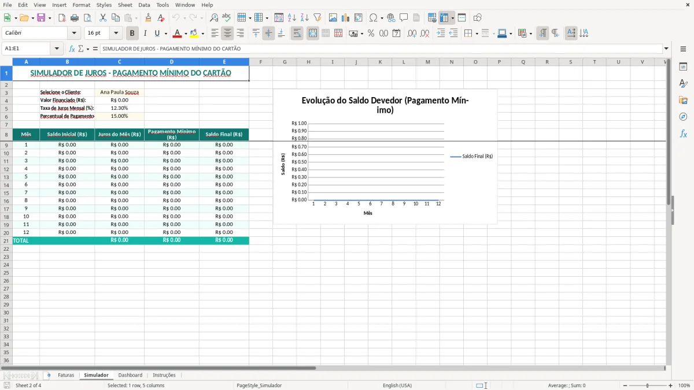
Task: Apply red font color swatch
Action: pos(178,34)
